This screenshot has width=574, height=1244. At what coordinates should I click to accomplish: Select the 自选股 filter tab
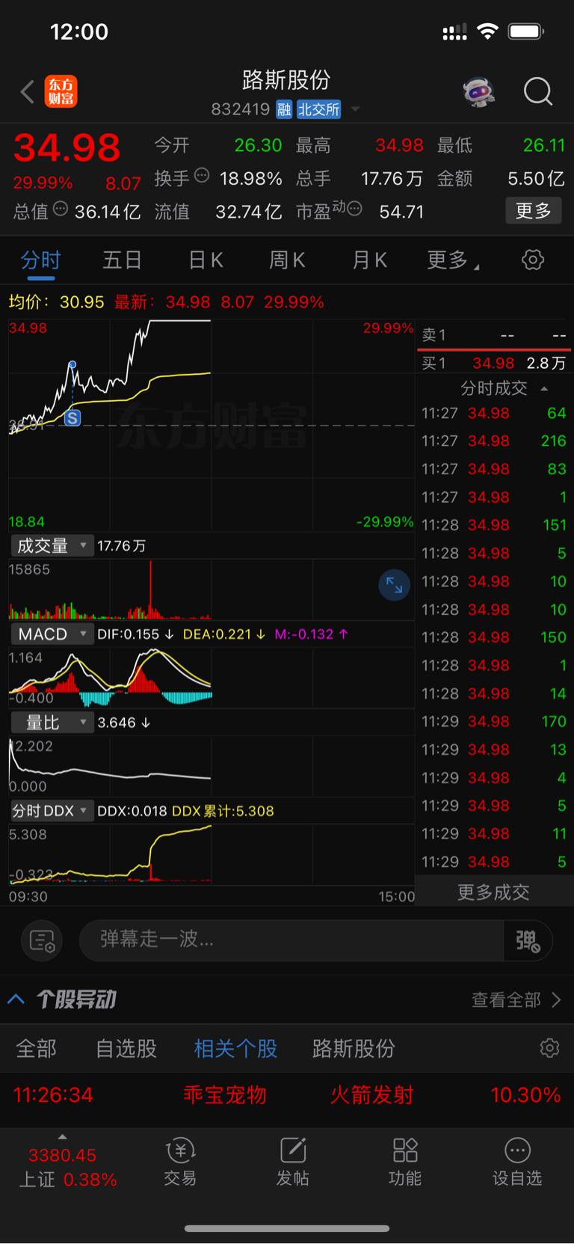click(x=126, y=1049)
